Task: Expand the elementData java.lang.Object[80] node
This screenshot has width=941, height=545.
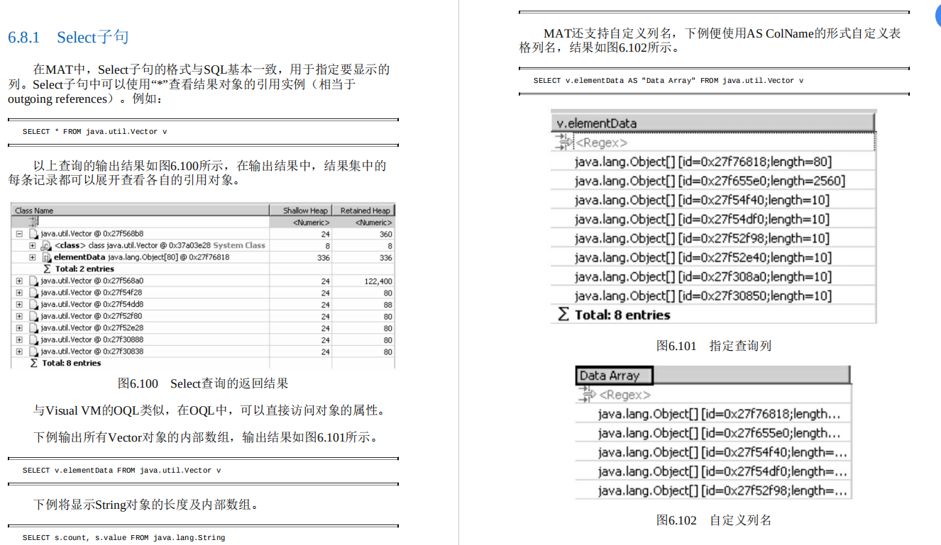Action: [33, 257]
